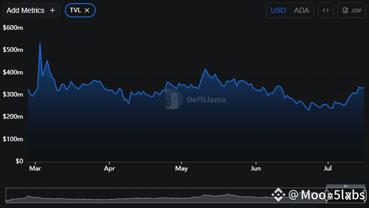Download the chart data as .csv

[352, 10]
